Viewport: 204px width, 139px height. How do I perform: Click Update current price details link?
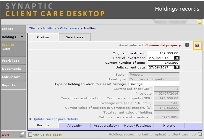click(x=55, y=119)
